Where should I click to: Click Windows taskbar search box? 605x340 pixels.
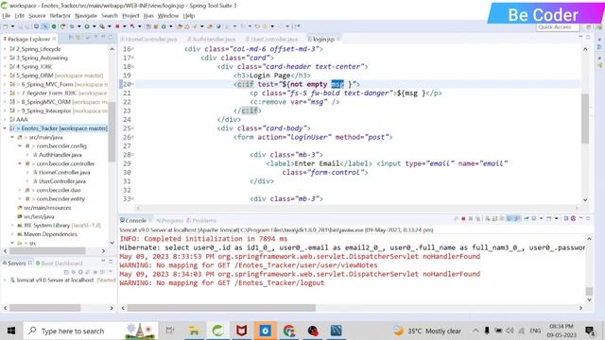point(91,331)
